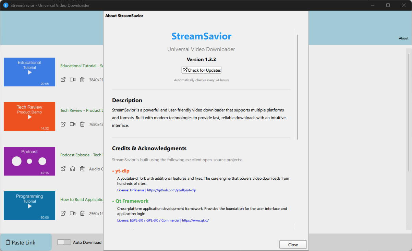The image size is (412, 251).
Task: Toggle the Auto Download switch
Action: point(64,242)
